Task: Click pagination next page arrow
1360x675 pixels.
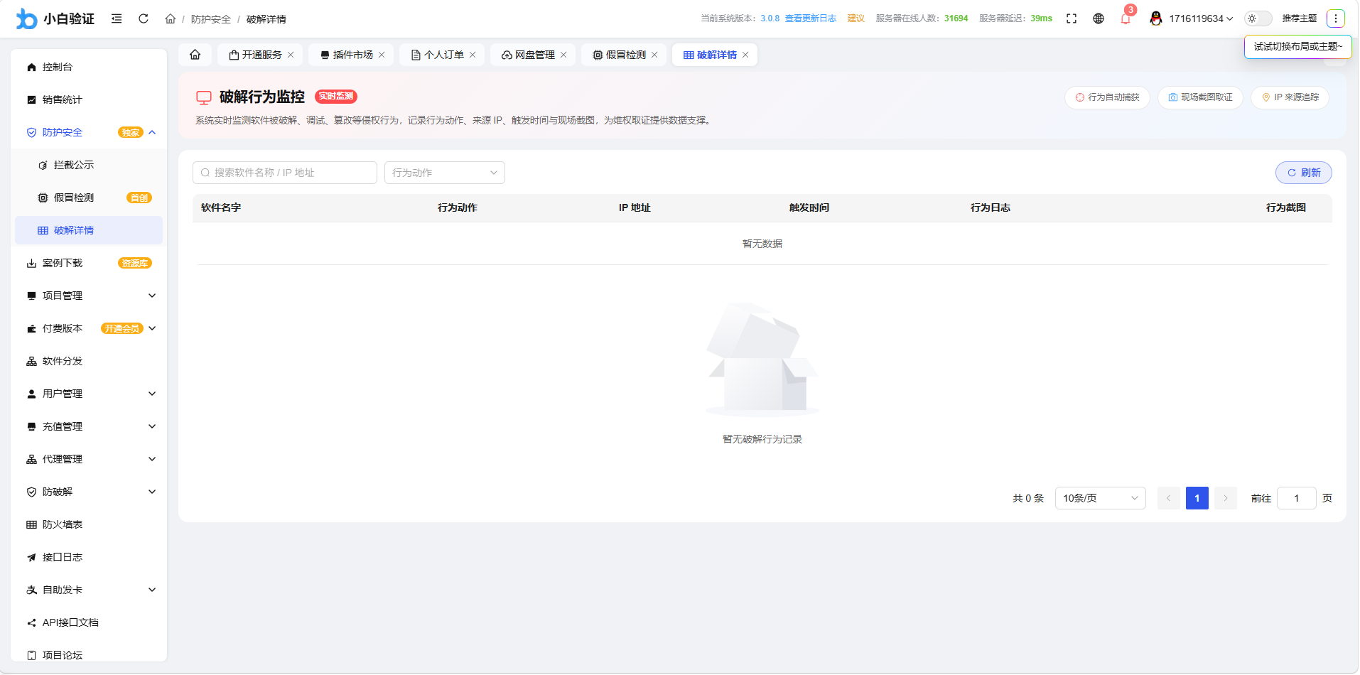Action: coord(1226,498)
